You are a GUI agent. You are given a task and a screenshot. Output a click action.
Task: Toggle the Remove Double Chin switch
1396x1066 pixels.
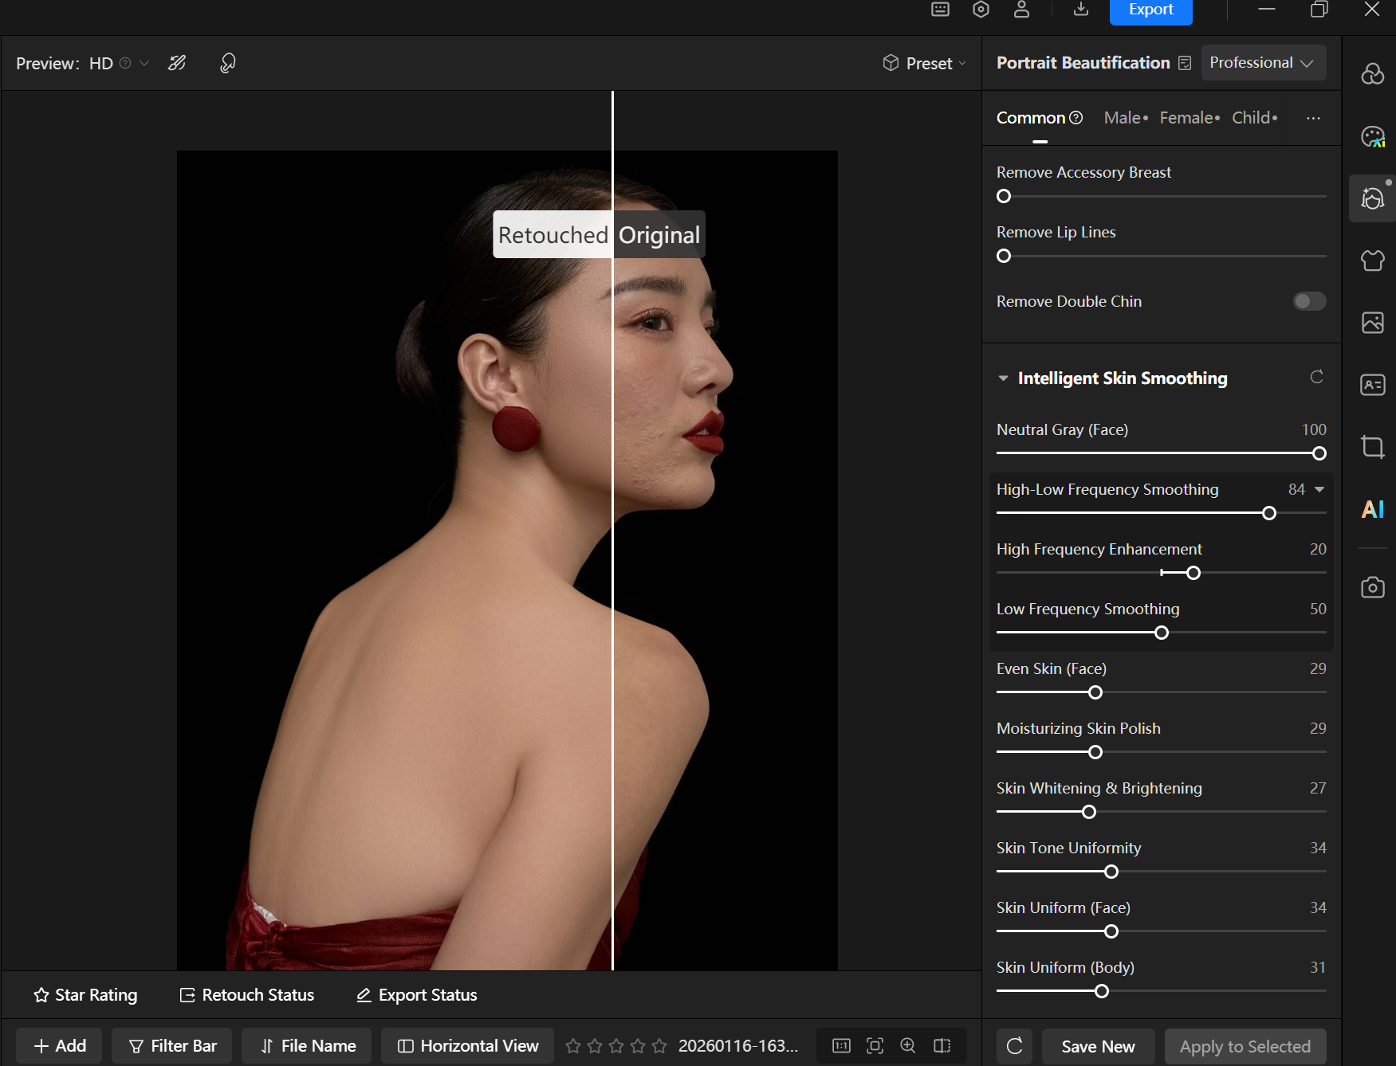click(1308, 301)
